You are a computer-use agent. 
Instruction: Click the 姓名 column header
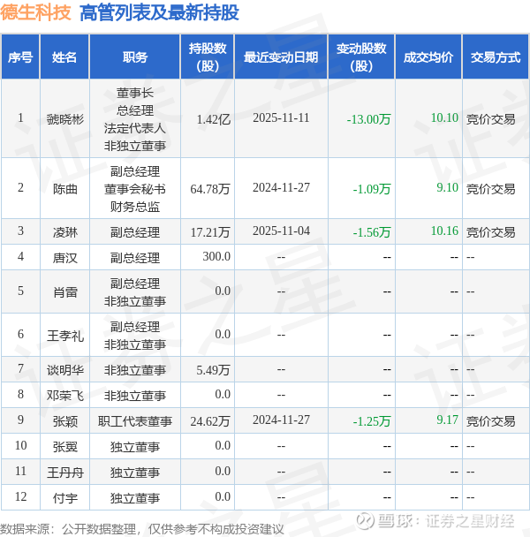[64, 57]
